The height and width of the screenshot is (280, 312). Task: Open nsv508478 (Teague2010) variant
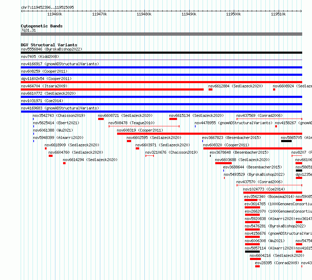(131, 123)
